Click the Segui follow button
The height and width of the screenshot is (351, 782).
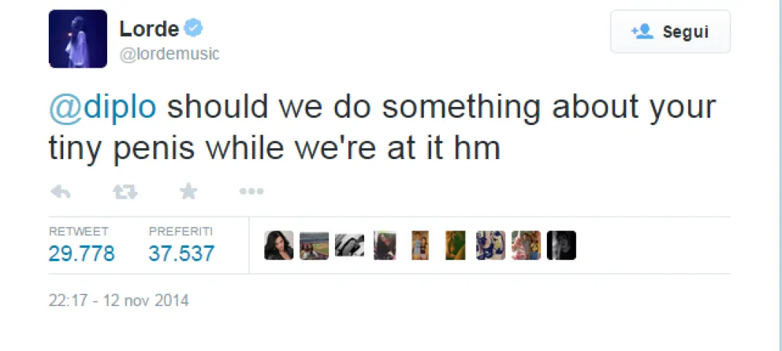(670, 32)
